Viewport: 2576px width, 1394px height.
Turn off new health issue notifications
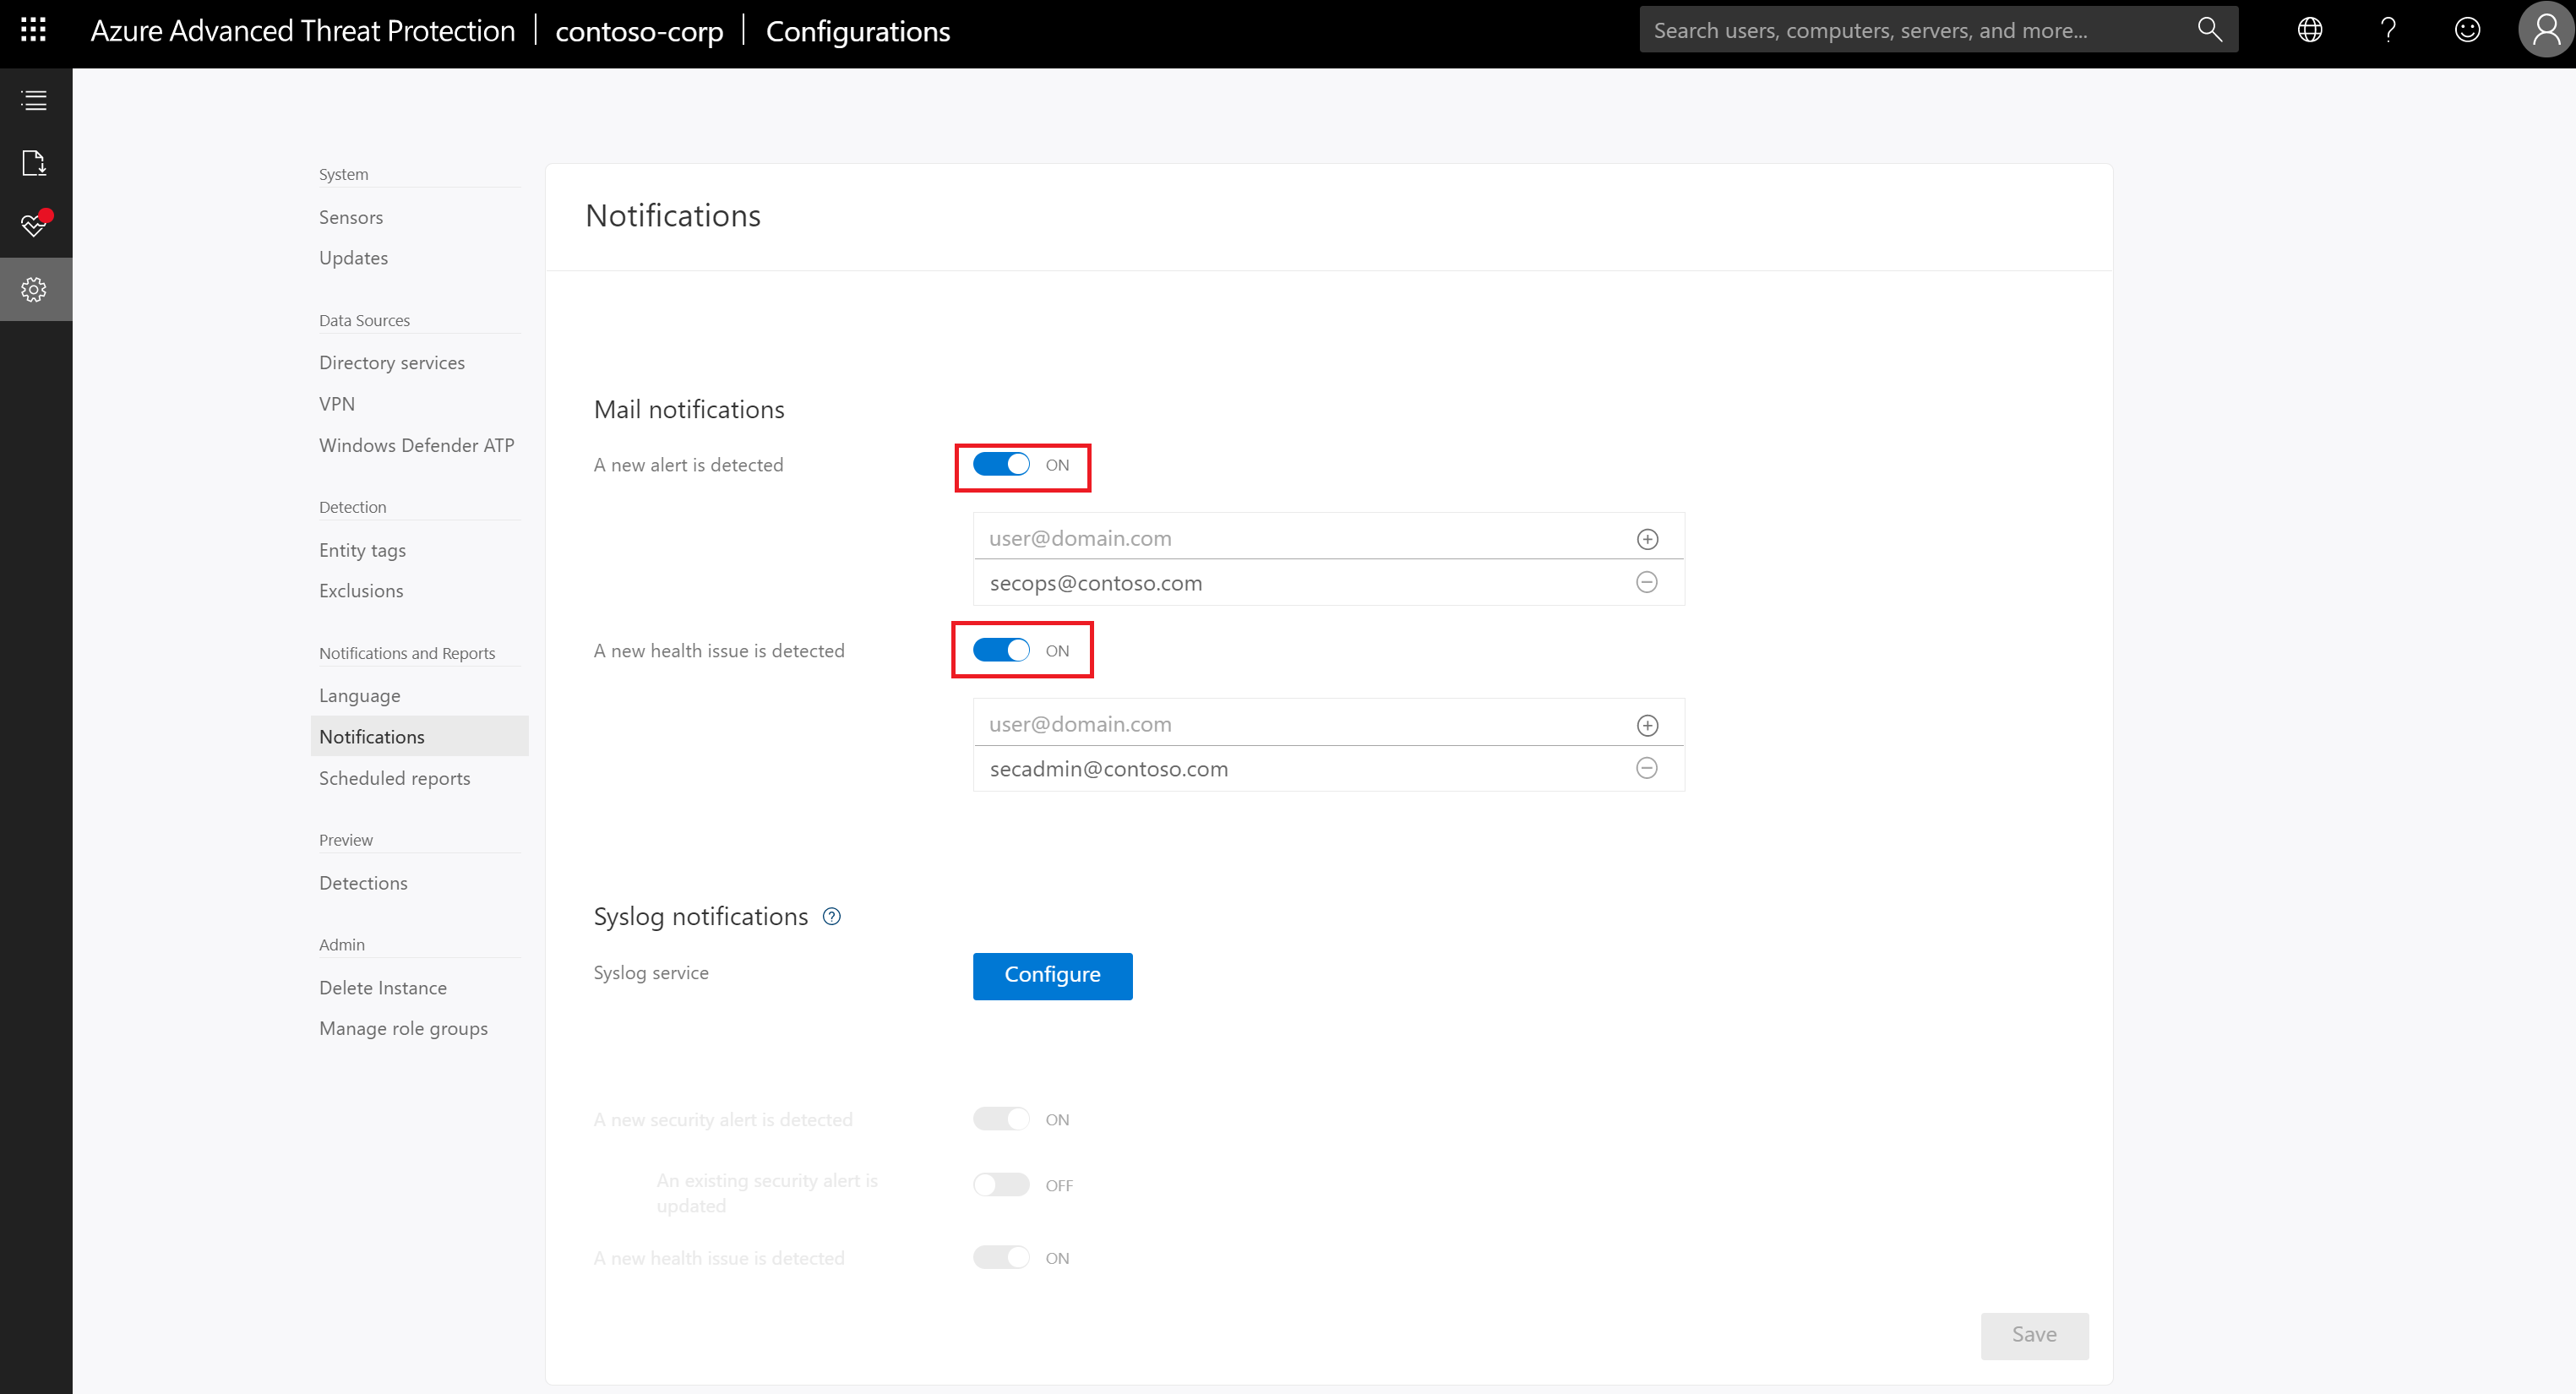pyautogui.click(x=1000, y=649)
